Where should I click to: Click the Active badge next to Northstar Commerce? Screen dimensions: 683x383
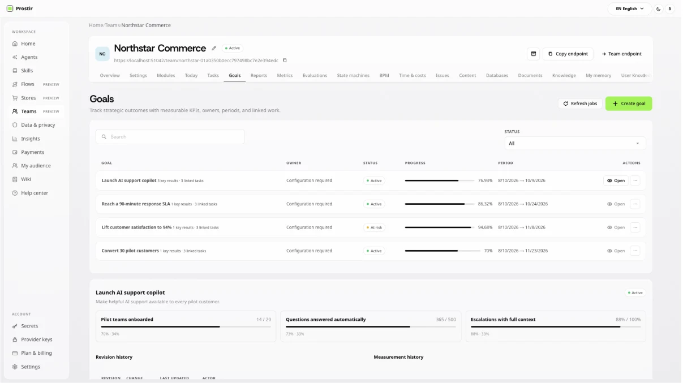[x=232, y=48]
